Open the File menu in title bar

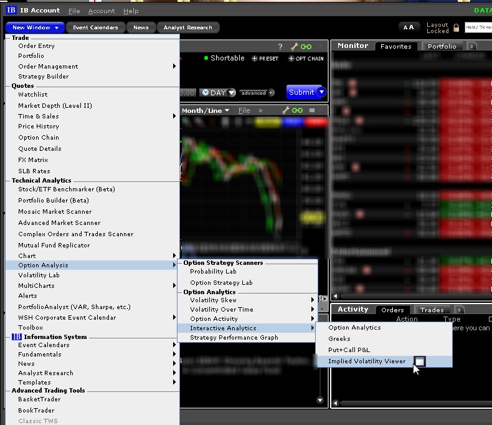[x=74, y=11]
